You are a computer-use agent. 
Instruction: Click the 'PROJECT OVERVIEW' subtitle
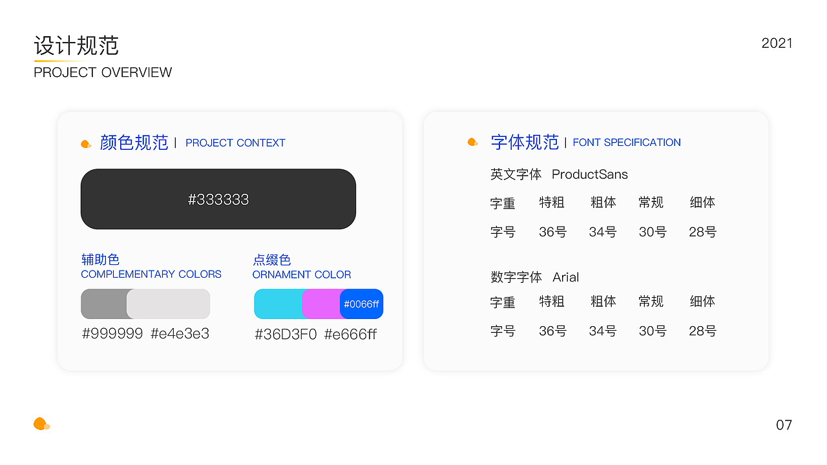(x=103, y=72)
